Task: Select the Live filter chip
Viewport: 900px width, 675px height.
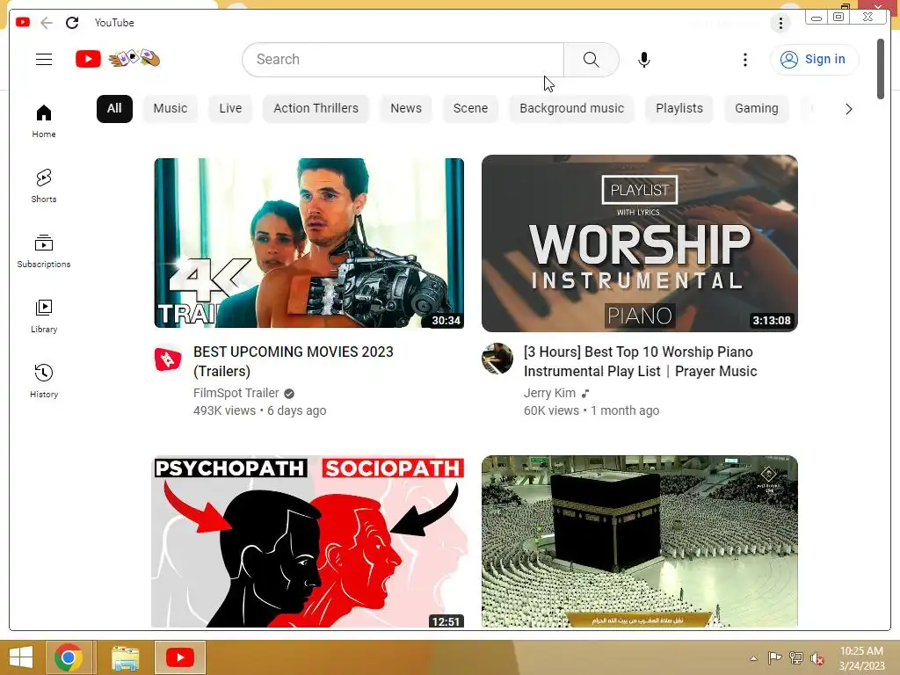Action: point(230,108)
